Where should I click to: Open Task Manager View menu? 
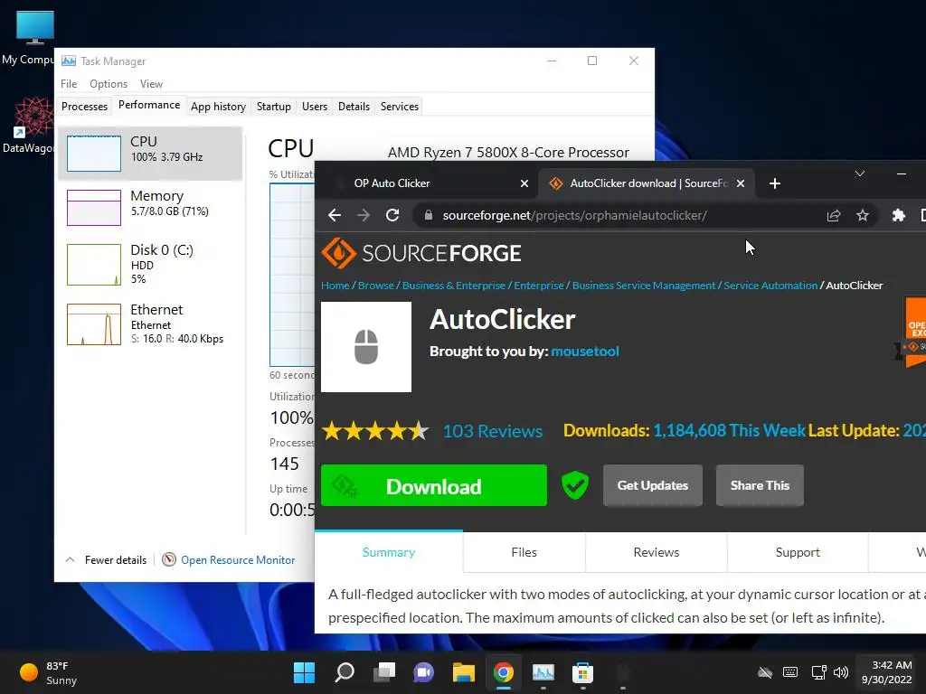point(151,84)
